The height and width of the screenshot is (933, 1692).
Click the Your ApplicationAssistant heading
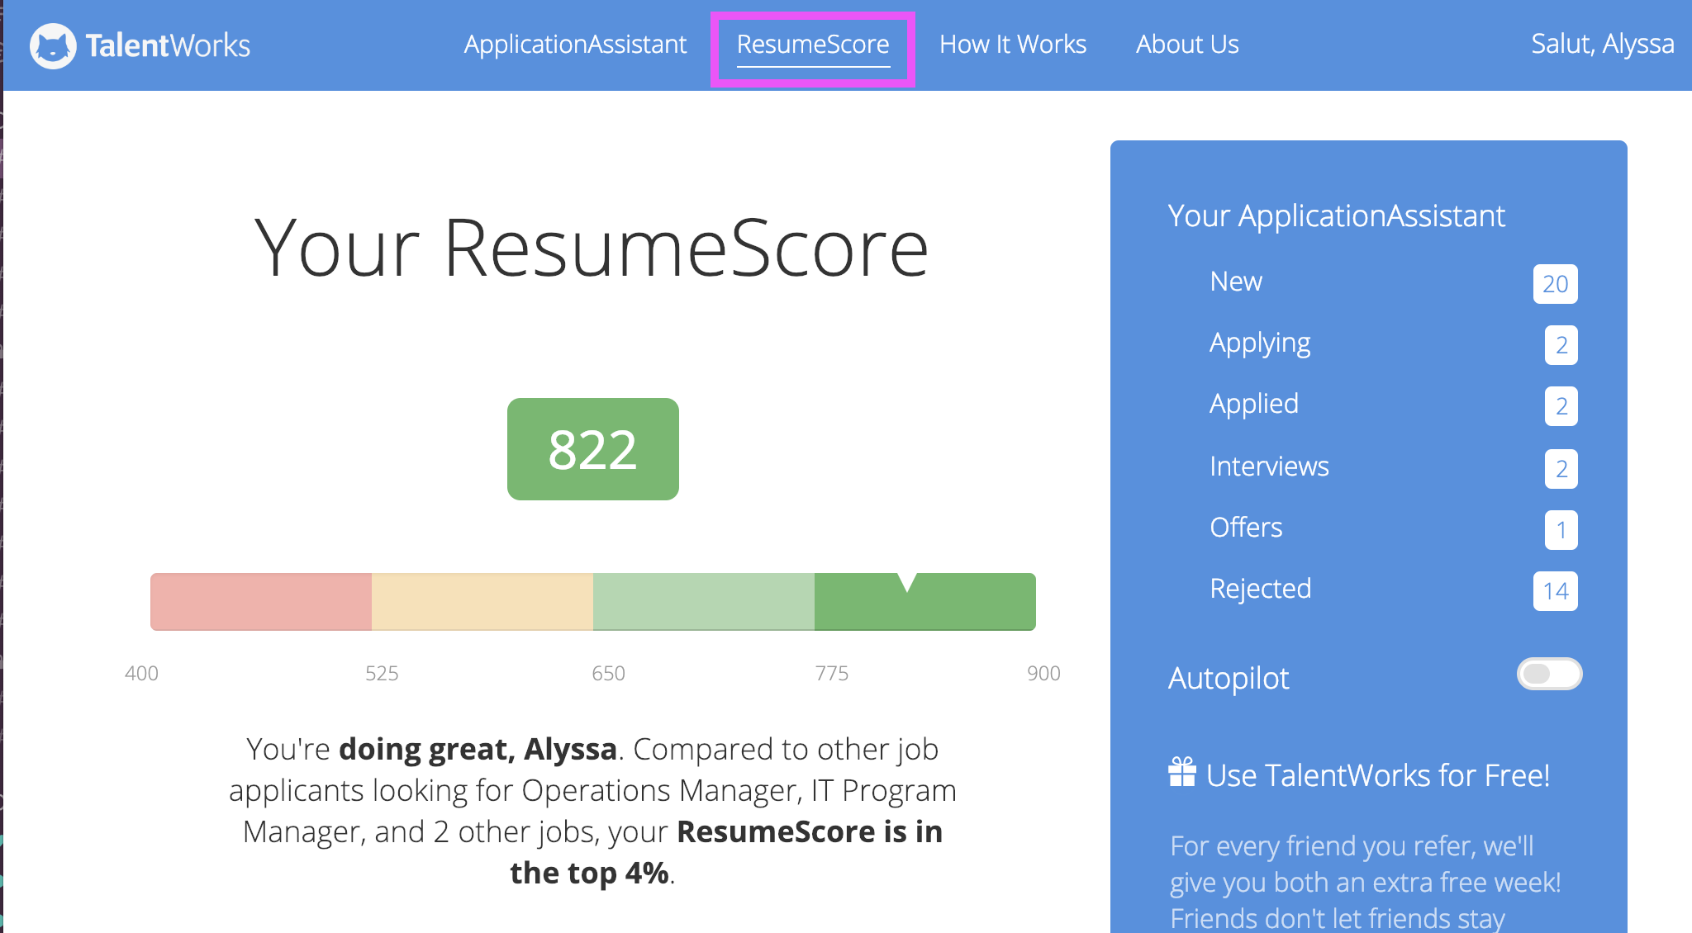tap(1336, 215)
